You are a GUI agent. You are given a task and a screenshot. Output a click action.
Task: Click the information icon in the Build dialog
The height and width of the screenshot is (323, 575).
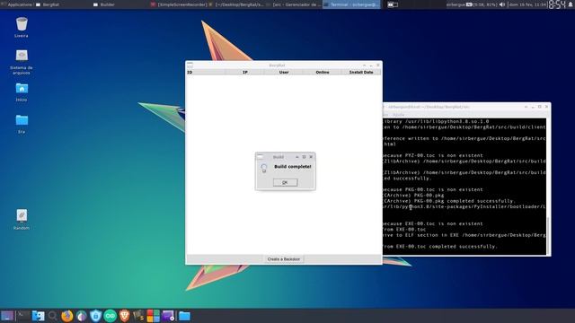[264, 168]
